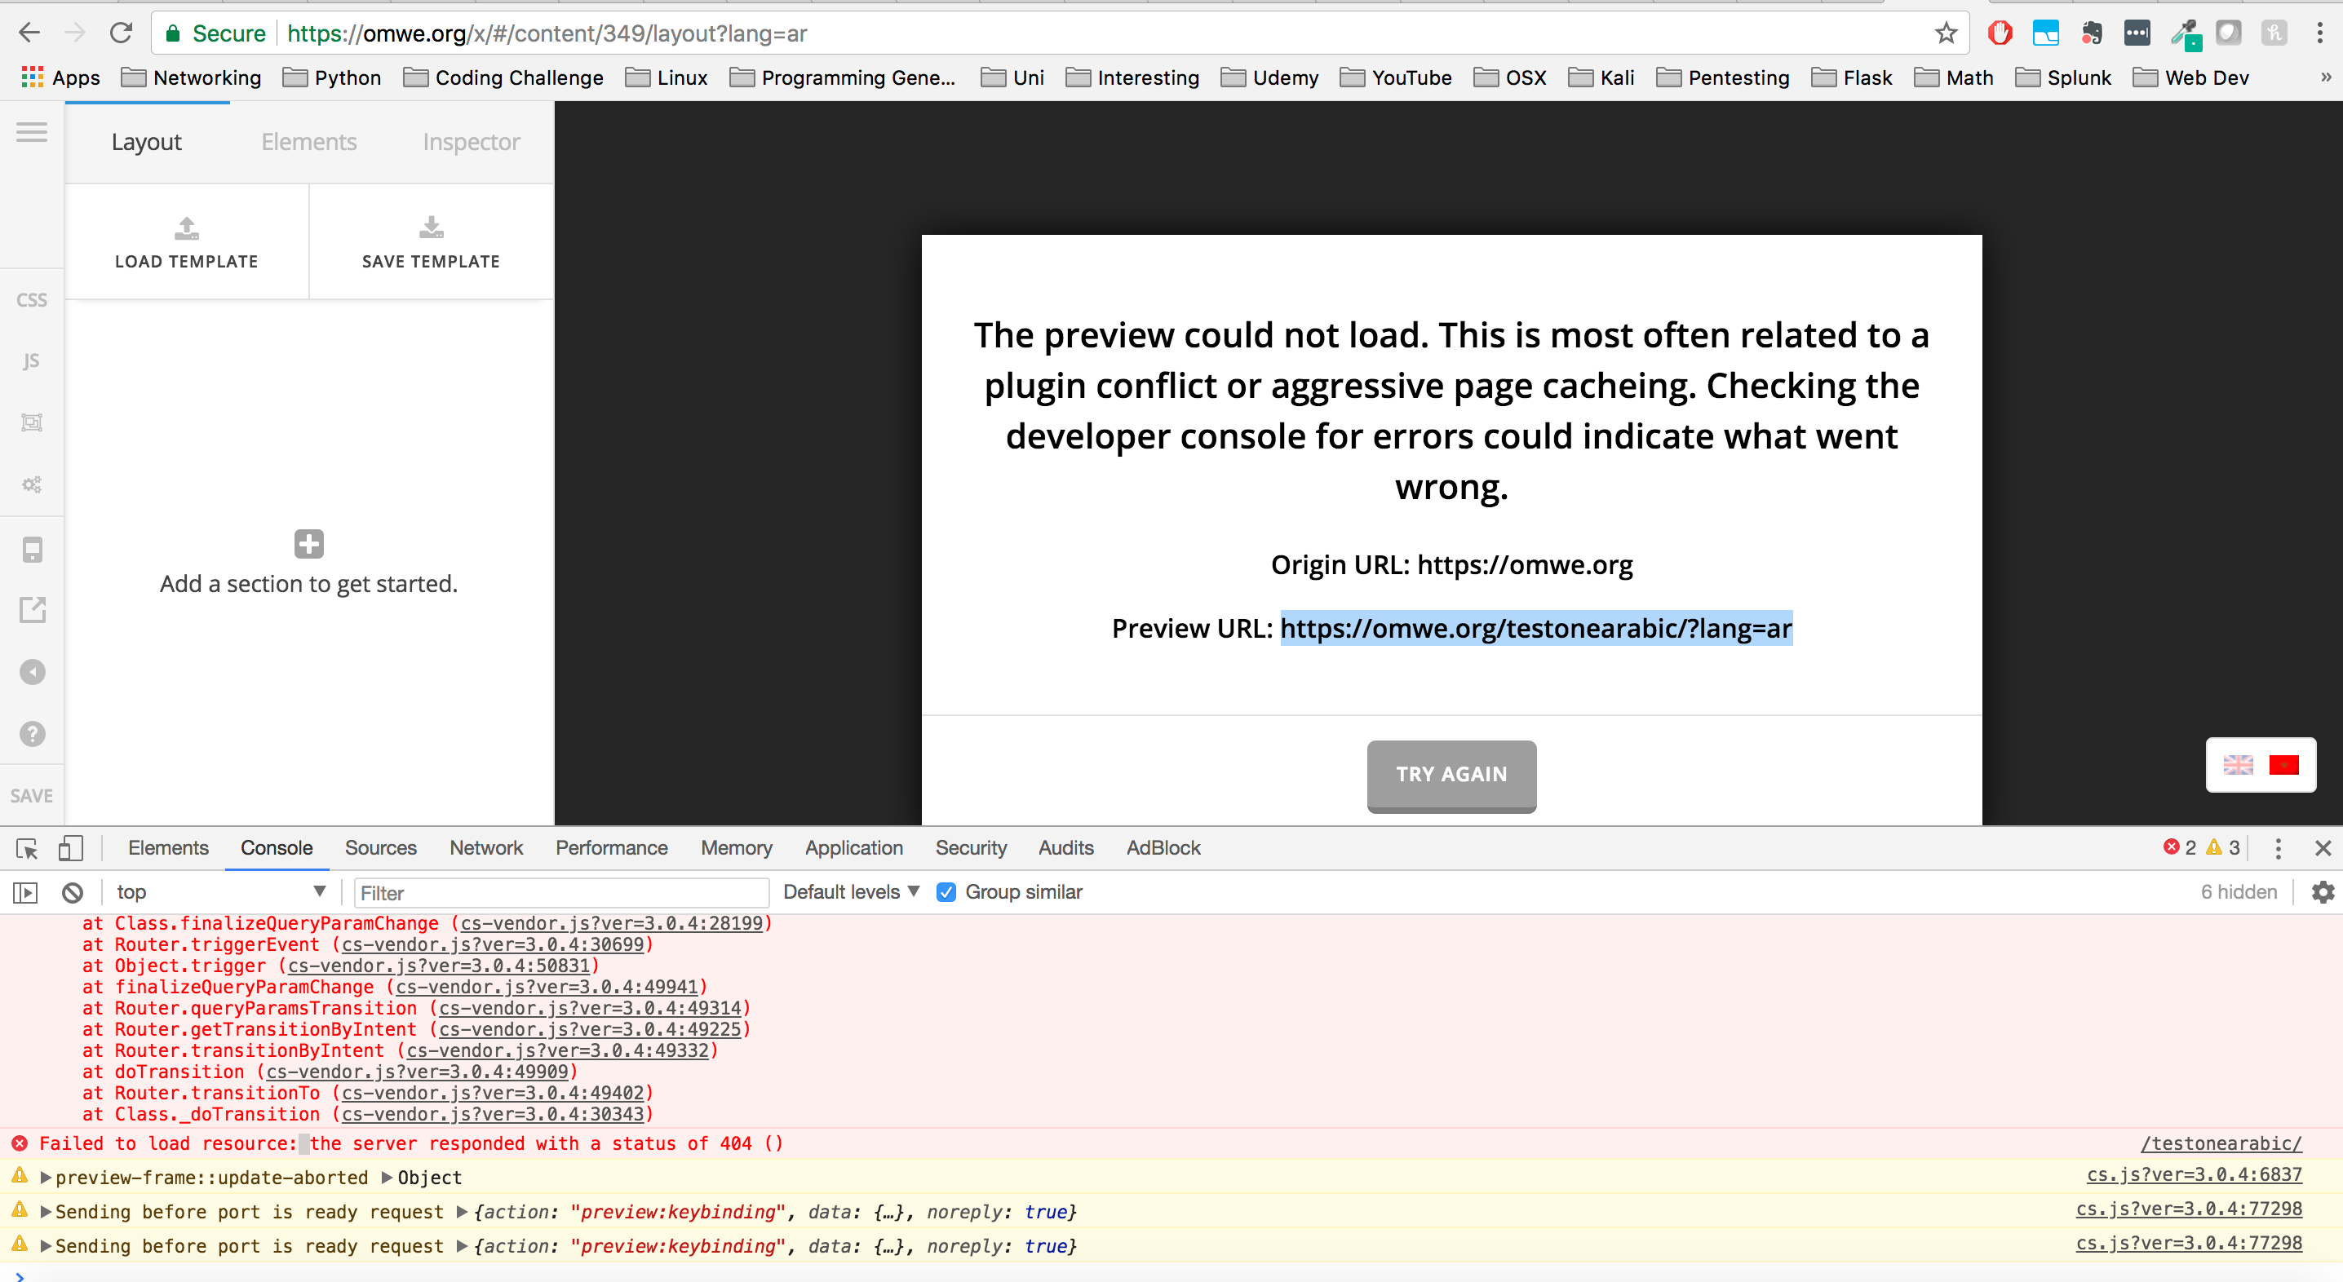Clear the console with the ban icon
Screen dimensions: 2343x1282
pos(73,893)
